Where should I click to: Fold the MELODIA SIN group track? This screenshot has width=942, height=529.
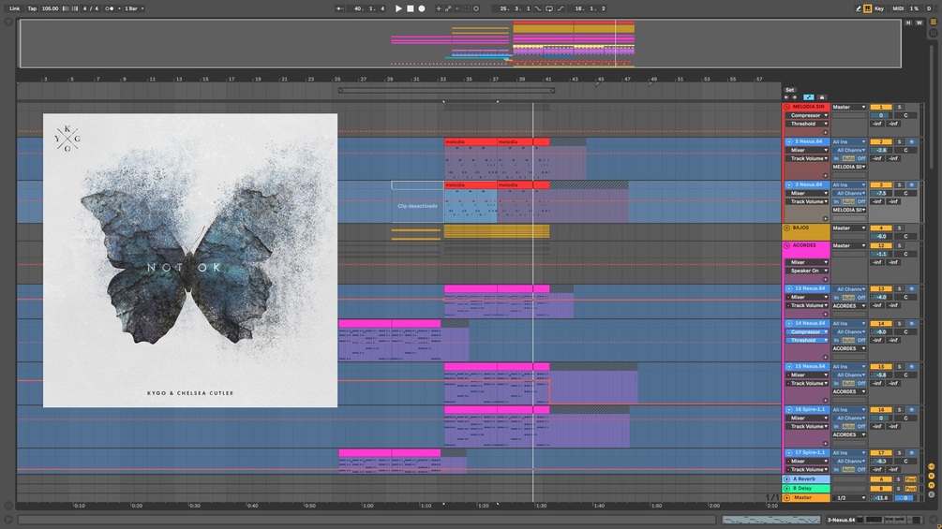(x=786, y=107)
